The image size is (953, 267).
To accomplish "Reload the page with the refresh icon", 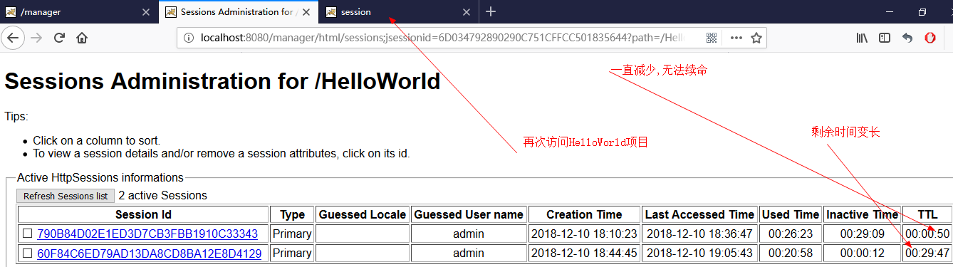I will [x=60, y=38].
